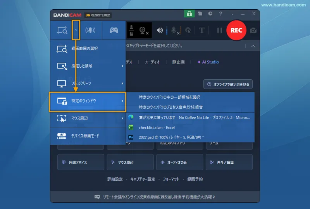Select 特定のウィンドウの中の一部領域を選択
Image resolution: width=310 pixels, height=209 pixels.
(x=190, y=97)
